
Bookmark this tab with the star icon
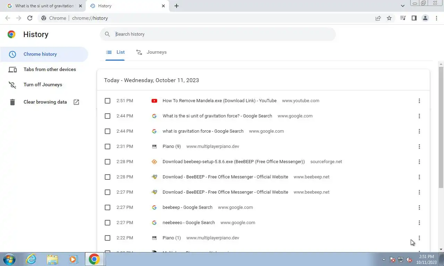click(389, 18)
